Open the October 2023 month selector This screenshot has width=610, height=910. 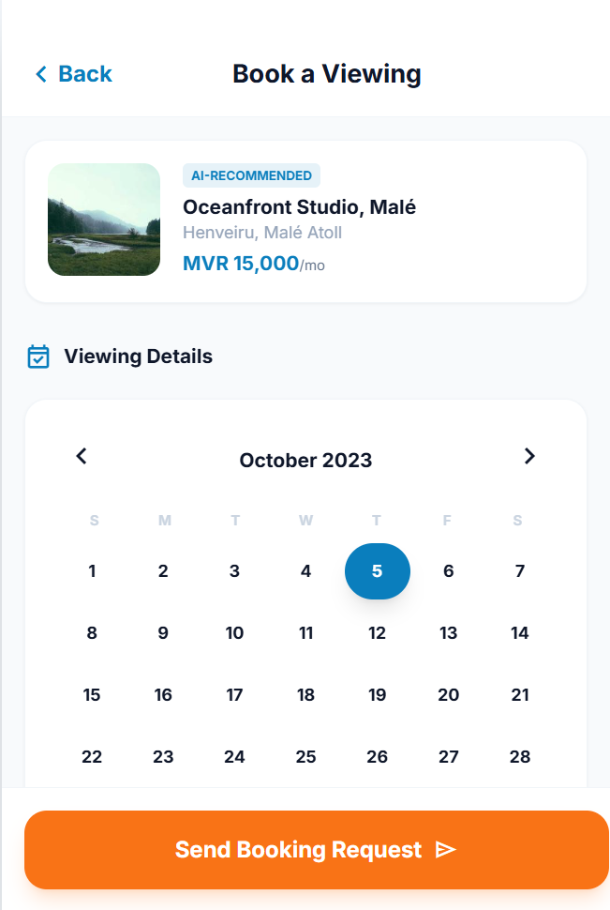pyautogui.click(x=305, y=460)
